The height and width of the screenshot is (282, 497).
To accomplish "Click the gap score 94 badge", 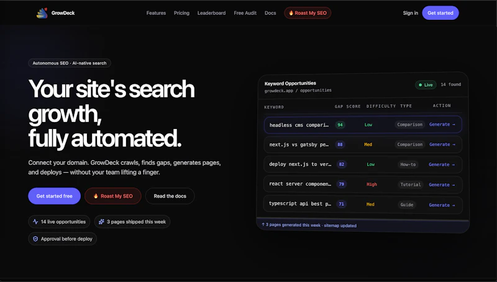I will click(x=340, y=125).
